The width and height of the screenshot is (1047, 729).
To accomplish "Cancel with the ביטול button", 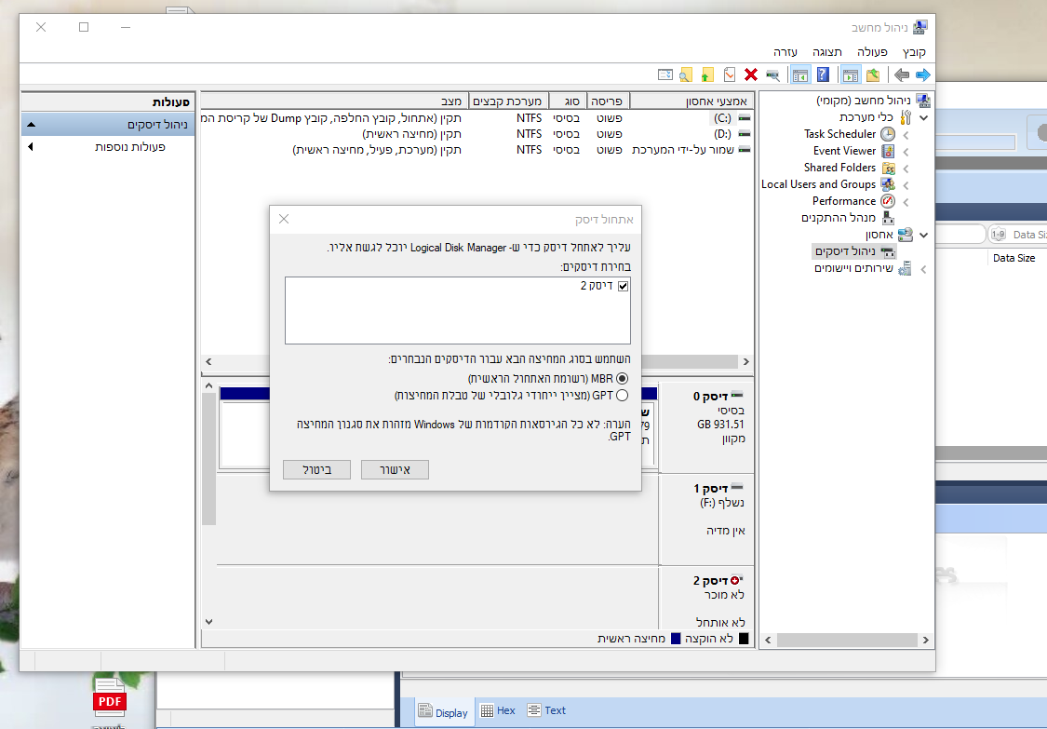I will [316, 470].
